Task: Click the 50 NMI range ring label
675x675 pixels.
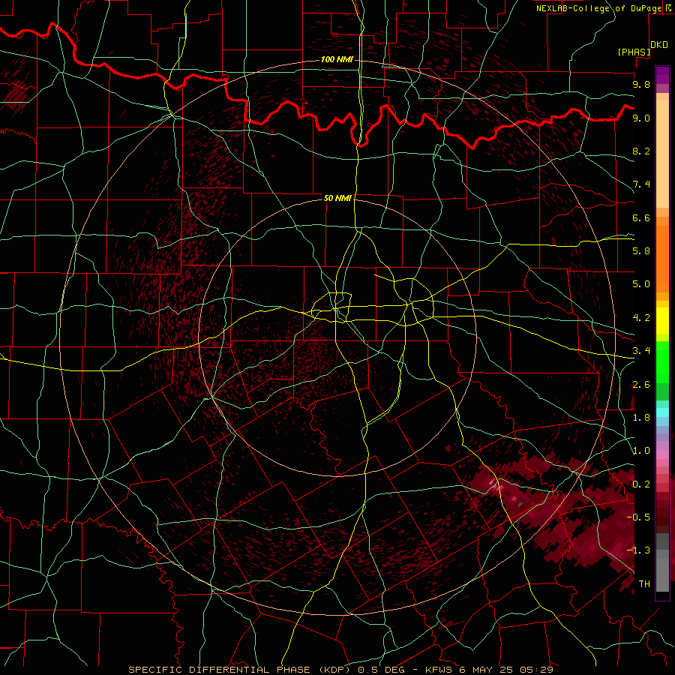Action: [x=338, y=198]
